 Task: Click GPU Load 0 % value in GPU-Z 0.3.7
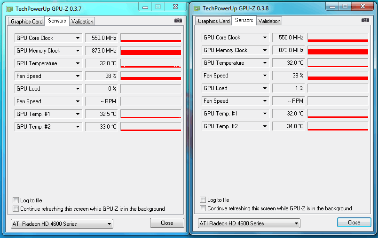102,89
